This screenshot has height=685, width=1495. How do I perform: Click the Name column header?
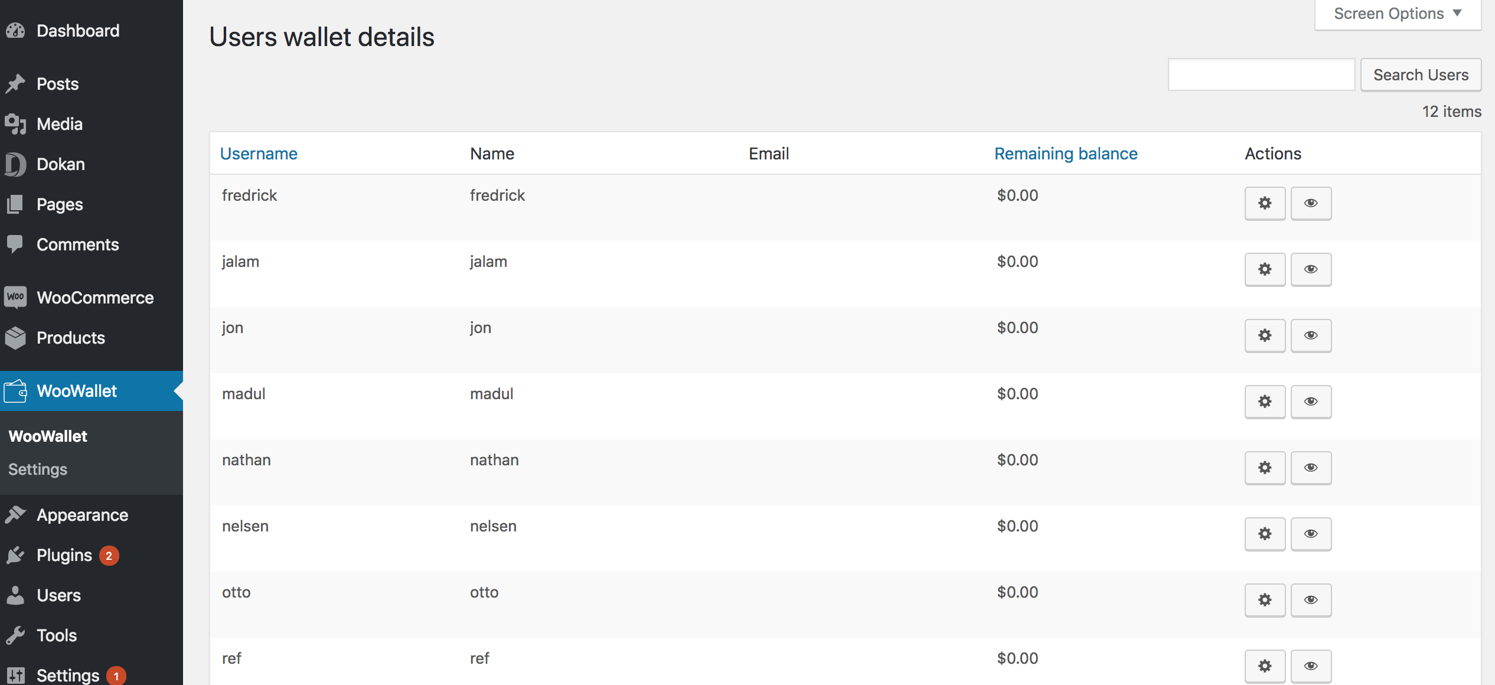coord(492,154)
